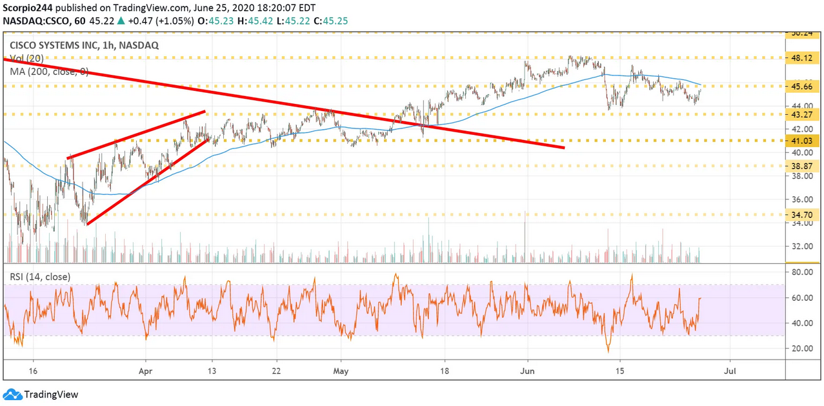Click the TradingView wordmark text

click(x=51, y=394)
